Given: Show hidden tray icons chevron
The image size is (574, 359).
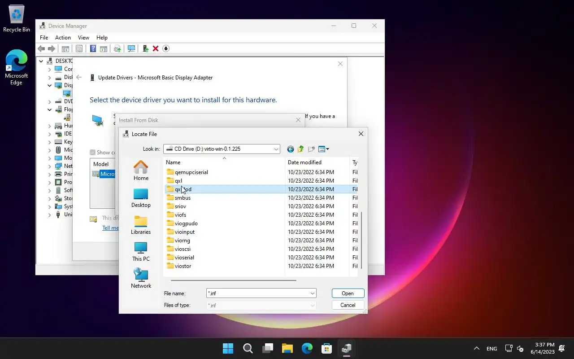Looking at the screenshot, I should 477,349.
